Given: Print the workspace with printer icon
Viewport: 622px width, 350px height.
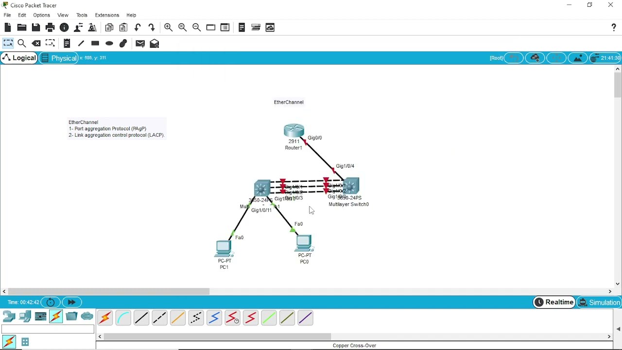Looking at the screenshot, I should click(50, 28).
